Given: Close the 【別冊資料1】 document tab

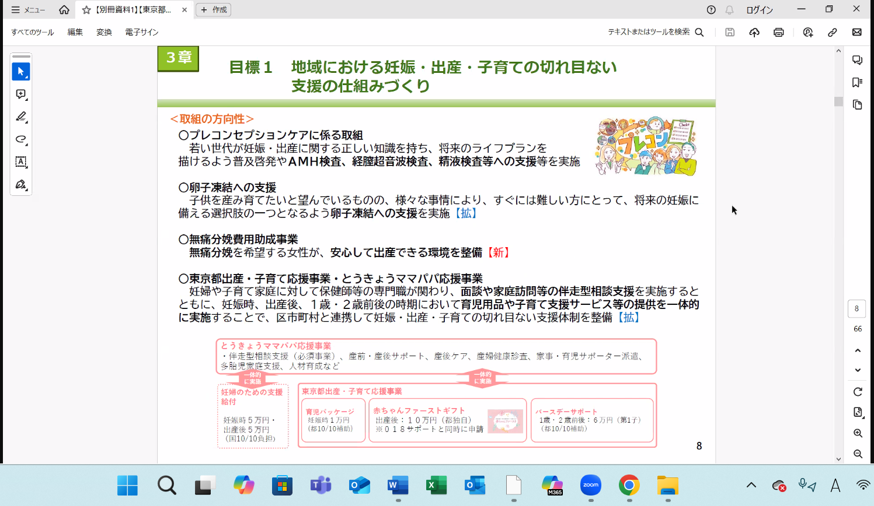Looking at the screenshot, I should point(184,10).
